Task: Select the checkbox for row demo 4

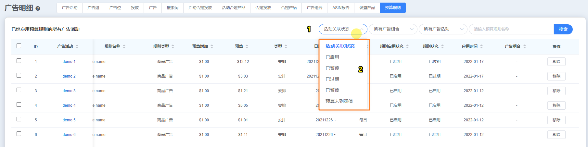Action: coord(19,104)
